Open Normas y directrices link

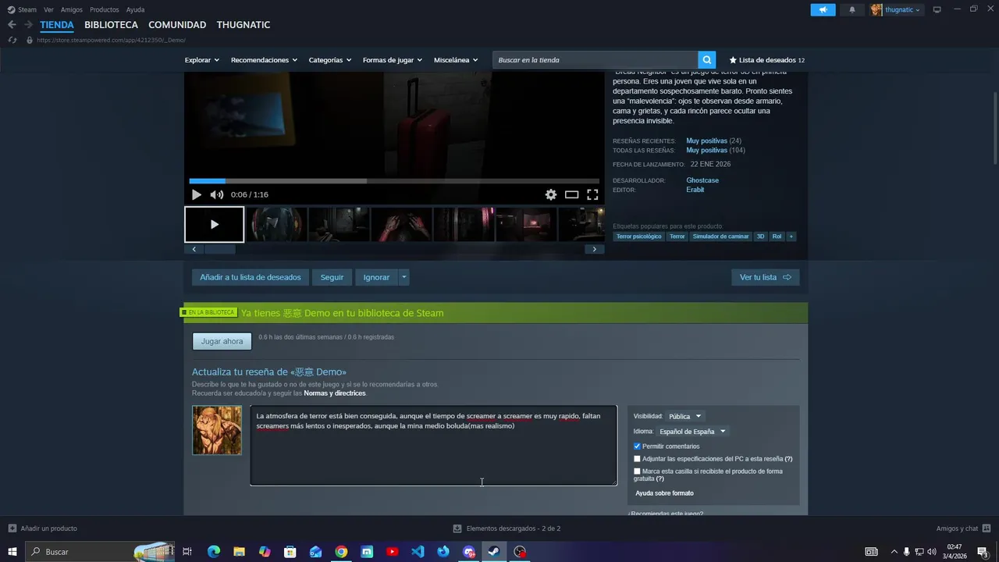pos(335,393)
